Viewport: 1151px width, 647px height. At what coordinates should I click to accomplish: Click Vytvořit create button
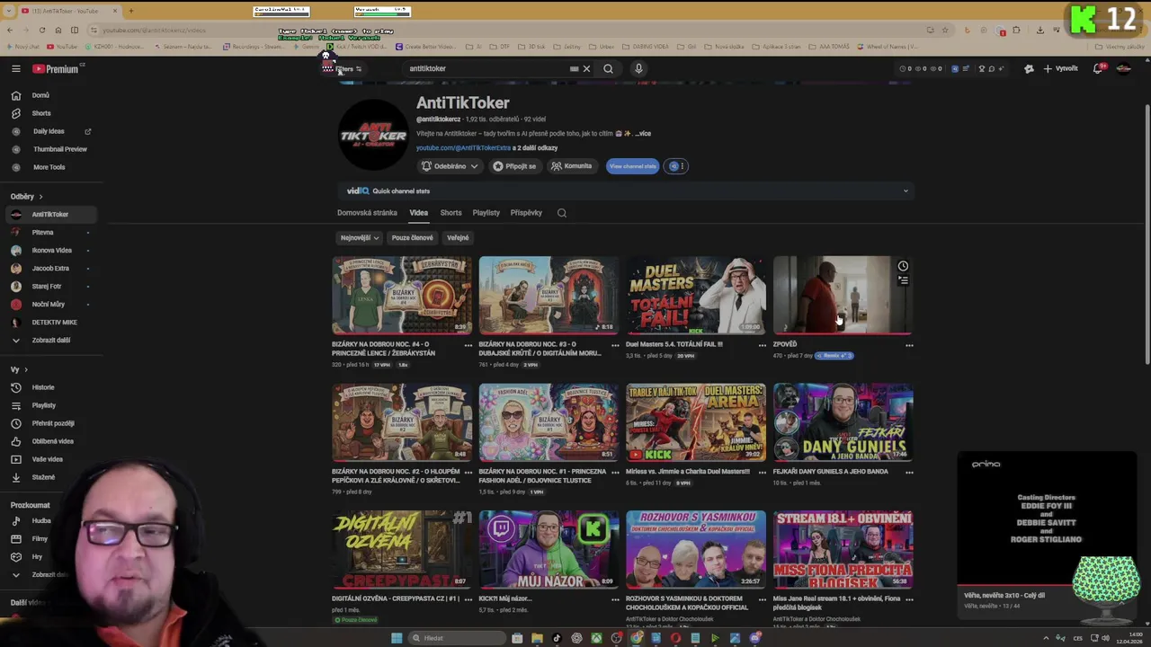1061,68
